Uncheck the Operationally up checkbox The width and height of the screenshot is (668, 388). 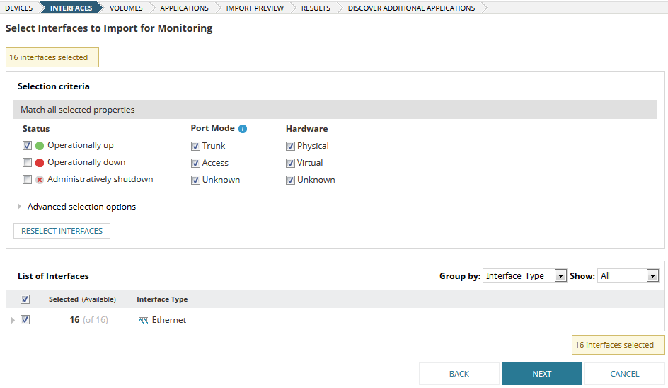(27, 146)
